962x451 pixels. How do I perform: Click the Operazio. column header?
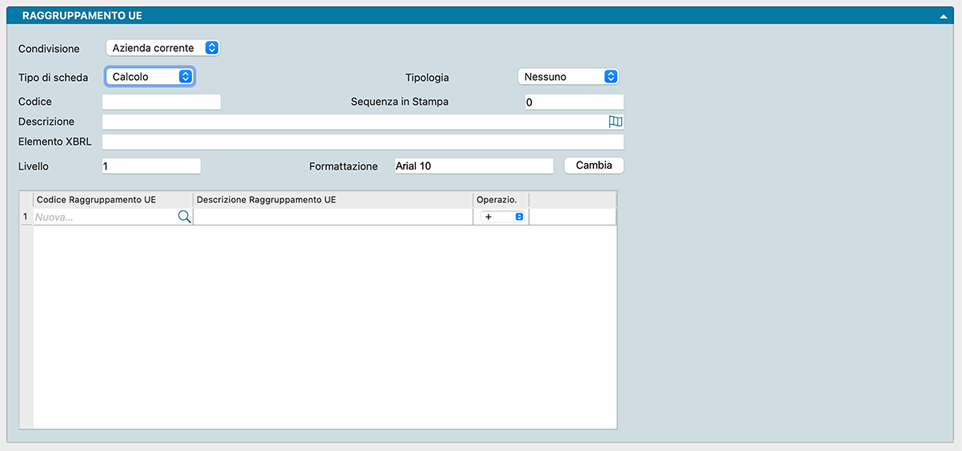[501, 199]
